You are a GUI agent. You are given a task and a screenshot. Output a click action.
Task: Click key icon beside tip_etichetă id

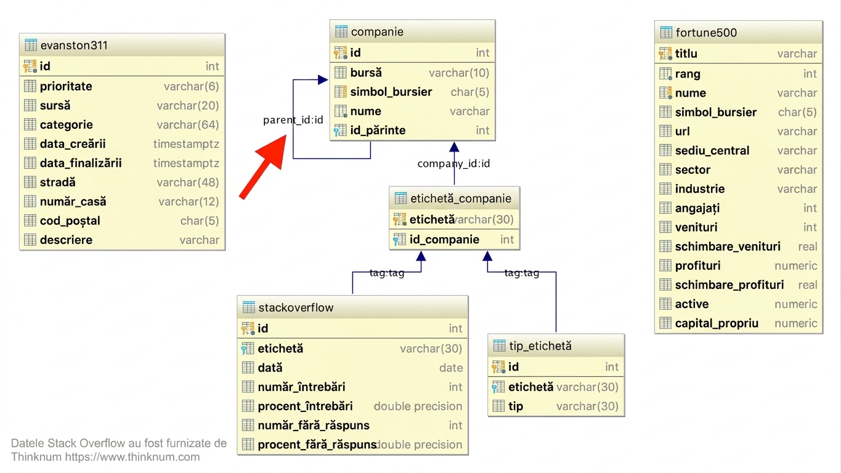(499, 367)
